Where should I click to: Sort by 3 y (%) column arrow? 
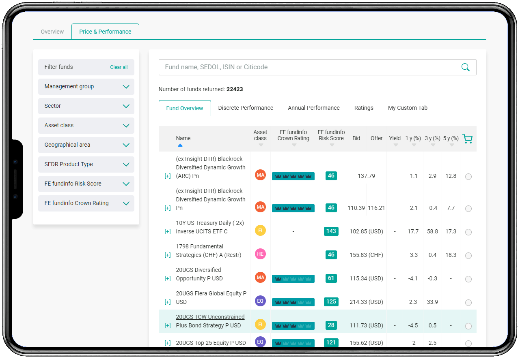(433, 145)
